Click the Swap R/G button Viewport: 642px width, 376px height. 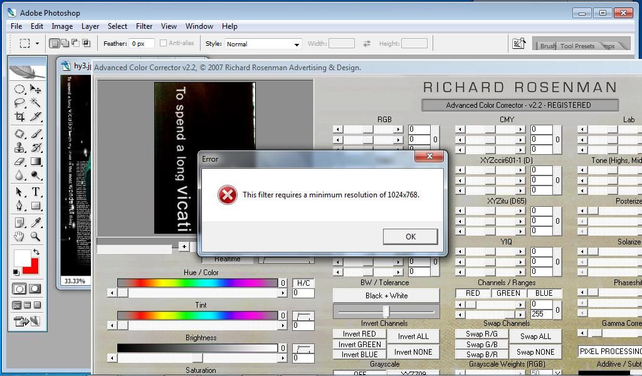tap(482, 334)
